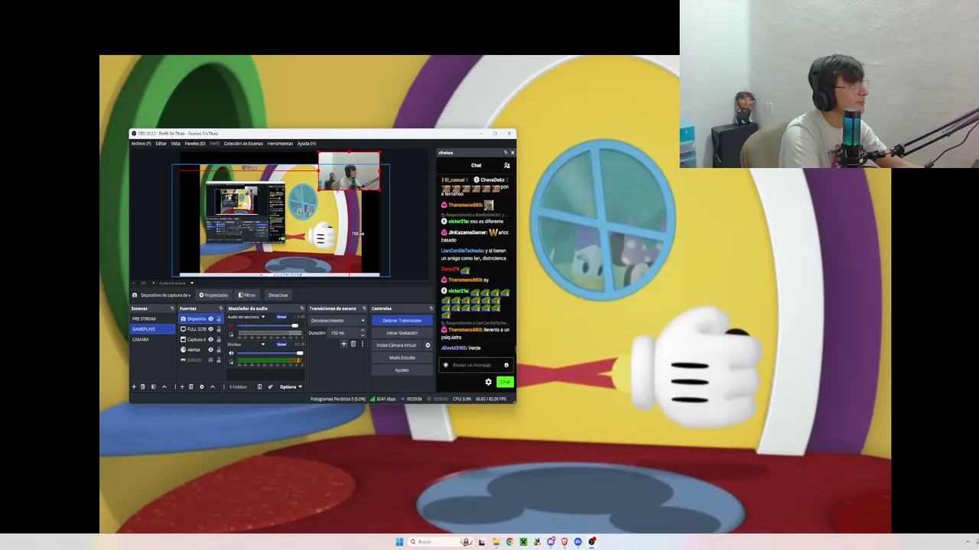
Task: Hide the FULL SCRE source
Action: tap(210, 329)
